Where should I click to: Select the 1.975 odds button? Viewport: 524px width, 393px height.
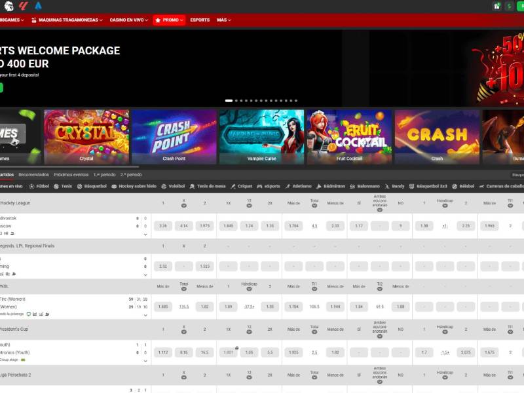[205, 226]
